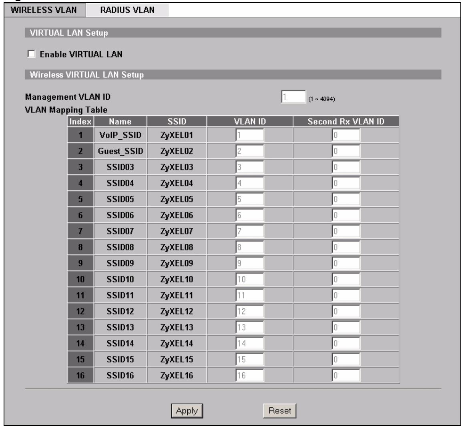Click the Second Rx VLAN ID header
Viewport: 462px width, 427px height.
346,121
